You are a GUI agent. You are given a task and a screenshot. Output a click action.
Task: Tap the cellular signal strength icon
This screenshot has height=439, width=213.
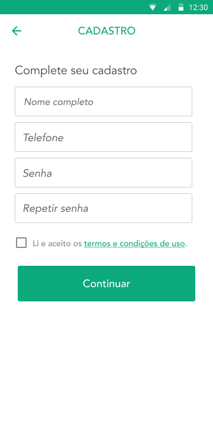[167, 7]
